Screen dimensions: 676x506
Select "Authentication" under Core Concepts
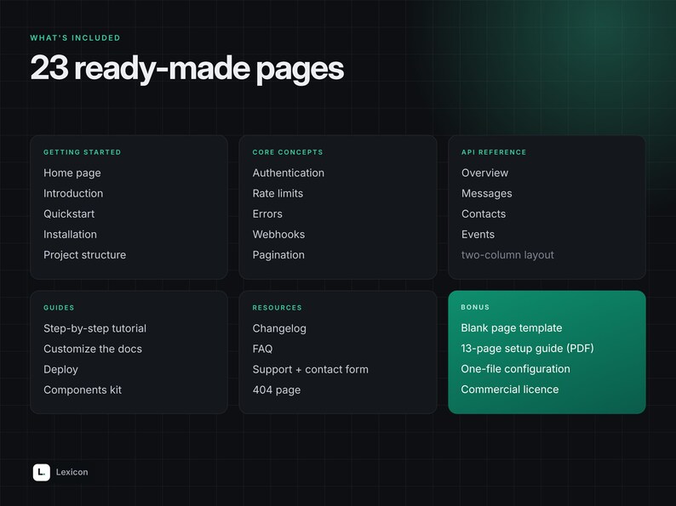pos(289,173)
